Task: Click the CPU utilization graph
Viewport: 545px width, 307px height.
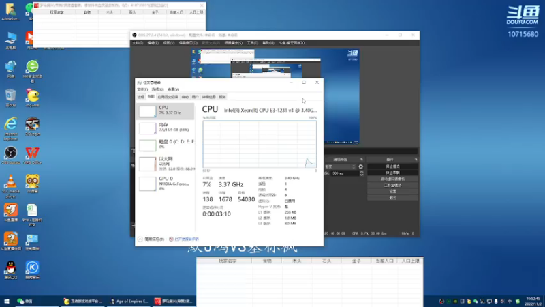Action: pyautogui.click(x=260, y=145)
